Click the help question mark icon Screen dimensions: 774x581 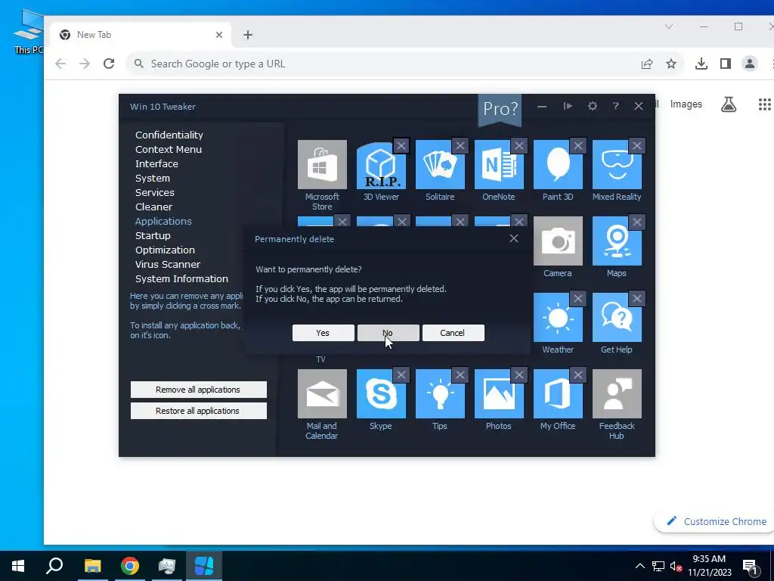coord(615,106)
